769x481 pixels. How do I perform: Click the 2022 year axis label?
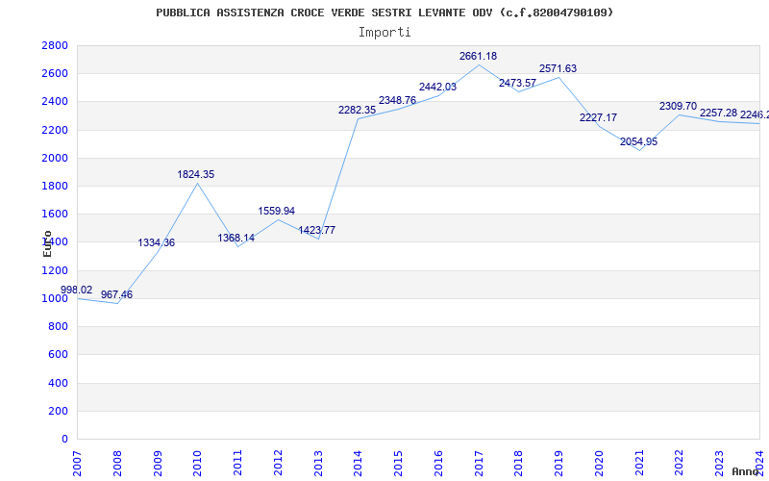click(680, 464)
